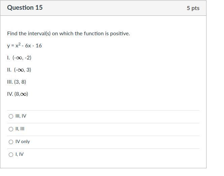Image resolution: width=224 pixels, height=176 pixels.
Task: Click the "Question 15" heading
Action: pyautogui.click(x=25, y=8)
